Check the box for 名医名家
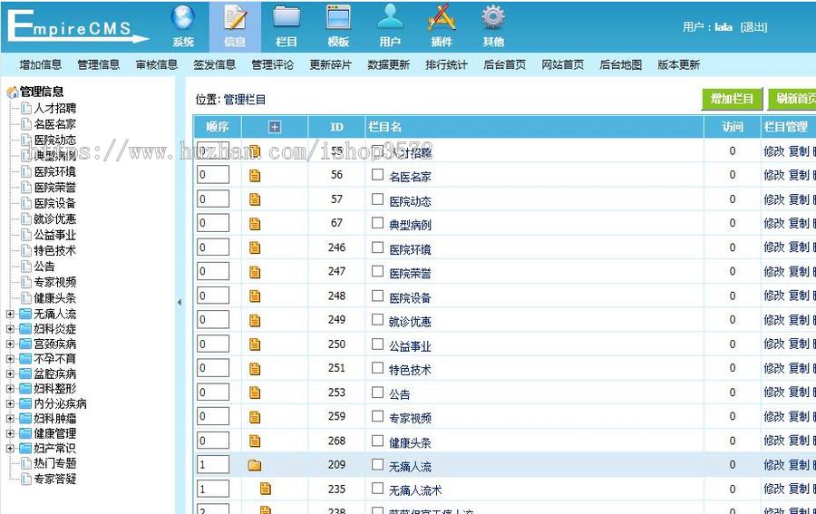The image size is (816, 514). (x=378, y=175)
